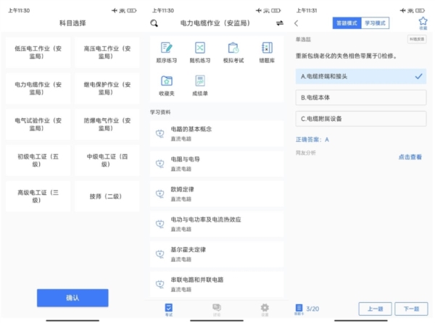Open 点击查看 to view analysis

click(x=410, y=157)
